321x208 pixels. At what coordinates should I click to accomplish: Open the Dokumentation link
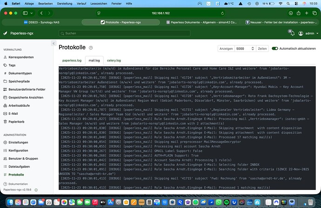(15, 184)
